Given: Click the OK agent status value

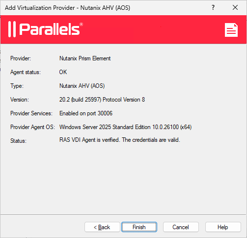Looking at the screenshot, I should pos(63,72).
